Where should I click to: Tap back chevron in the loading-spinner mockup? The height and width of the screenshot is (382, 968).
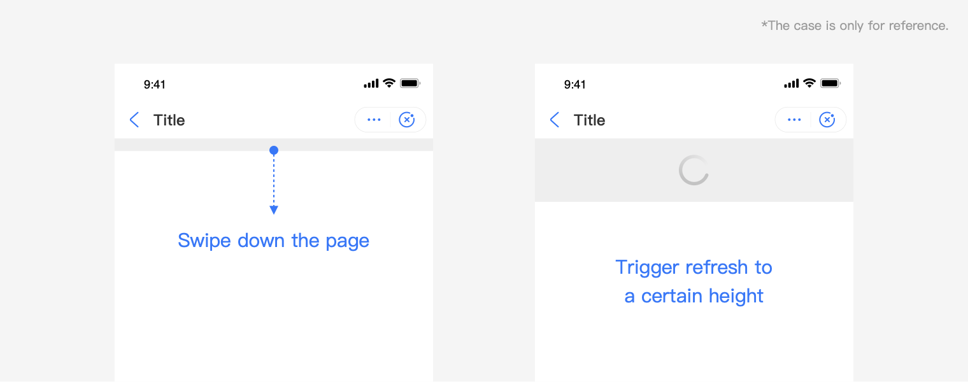(554, 120)
